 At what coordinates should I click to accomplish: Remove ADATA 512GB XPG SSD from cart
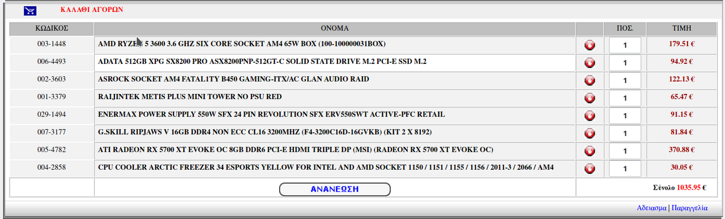pos(590,63)
